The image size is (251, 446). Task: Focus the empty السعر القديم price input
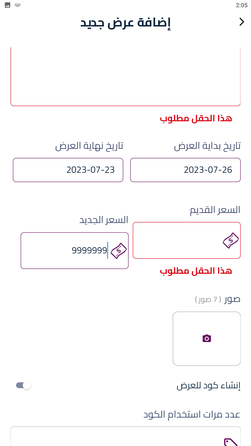point(176,240)
